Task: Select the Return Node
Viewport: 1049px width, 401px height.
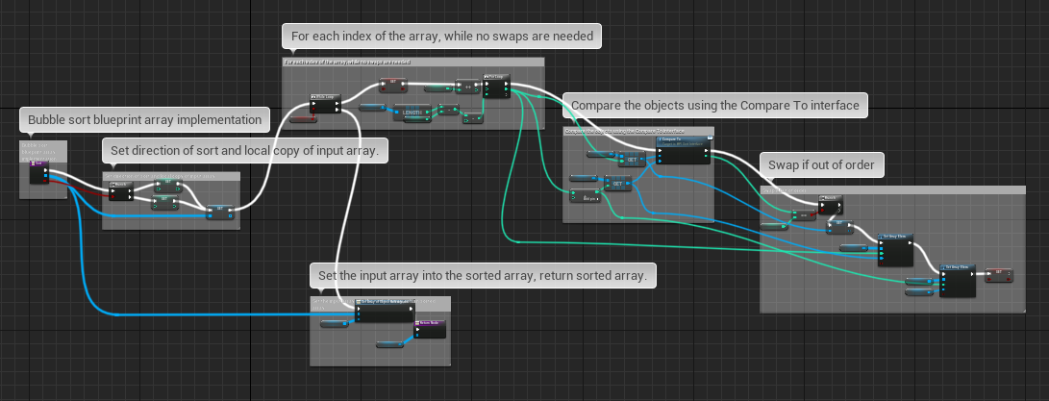Action: [429, 329]
